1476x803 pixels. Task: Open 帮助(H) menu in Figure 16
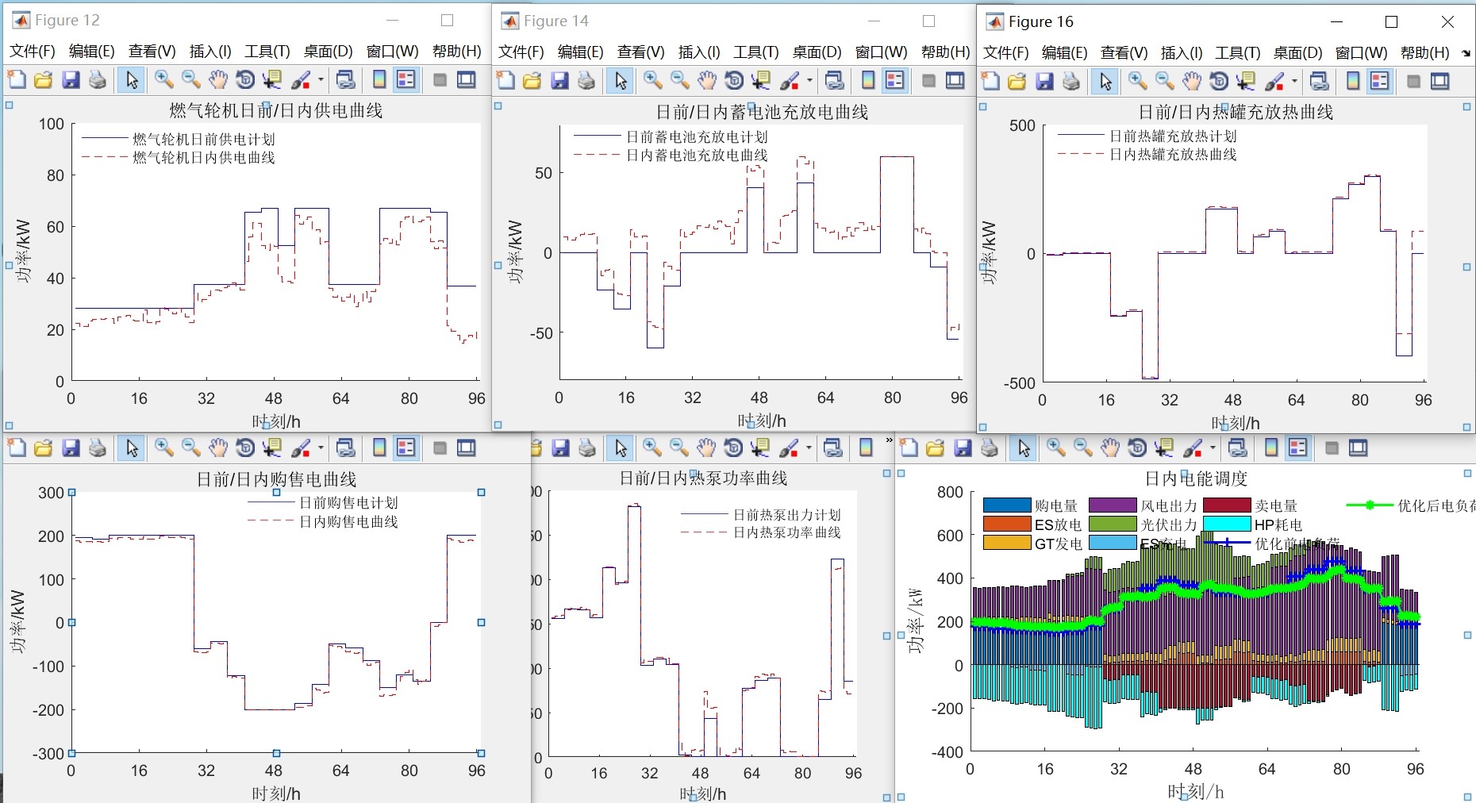pos(1425,53)
